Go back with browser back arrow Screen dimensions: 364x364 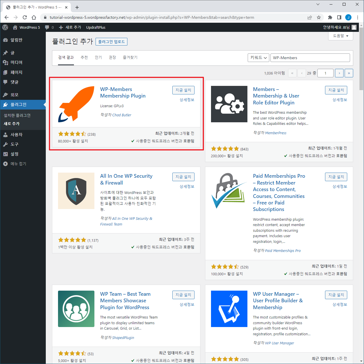(7, 17)
